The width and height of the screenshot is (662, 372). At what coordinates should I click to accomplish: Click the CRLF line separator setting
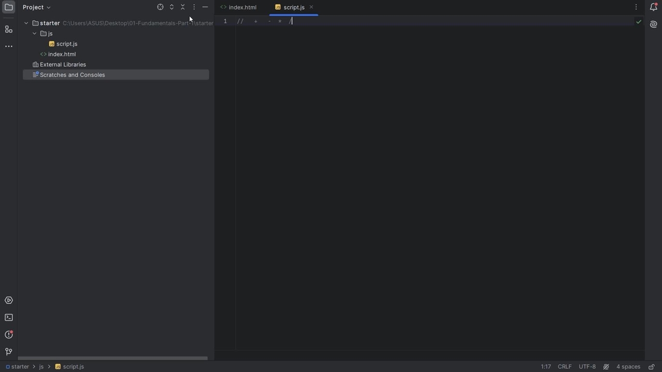[x=564, y=367]
